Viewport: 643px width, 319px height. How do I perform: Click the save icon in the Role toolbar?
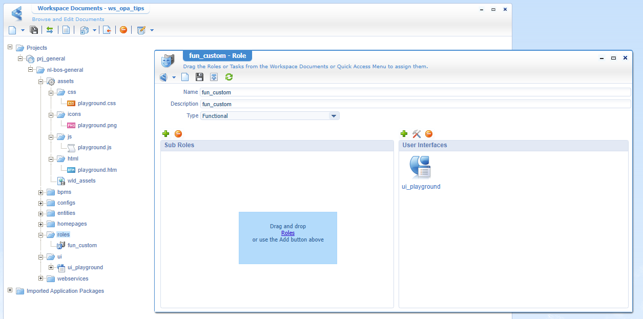[x=200, y=77]
